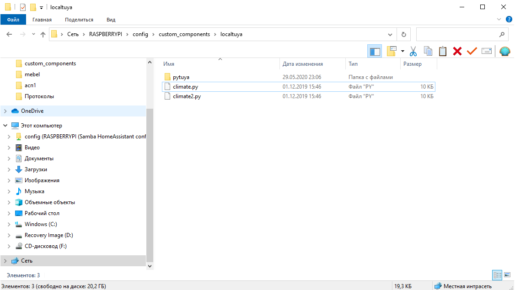The height and width of the screenshot is (290, 515).
Task: Click the rename toolbar icon
Action: pyautogui.click(x=487, y=51)
